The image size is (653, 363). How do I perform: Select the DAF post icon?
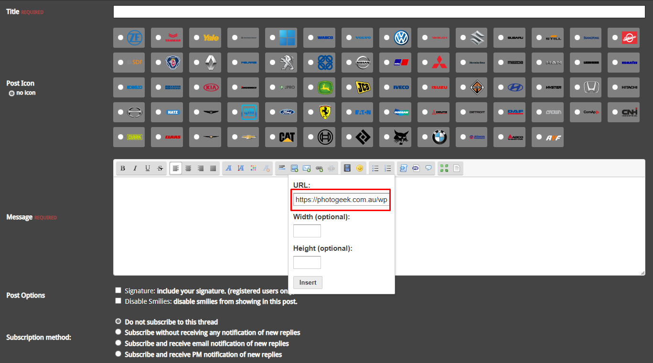coord(501,112)
